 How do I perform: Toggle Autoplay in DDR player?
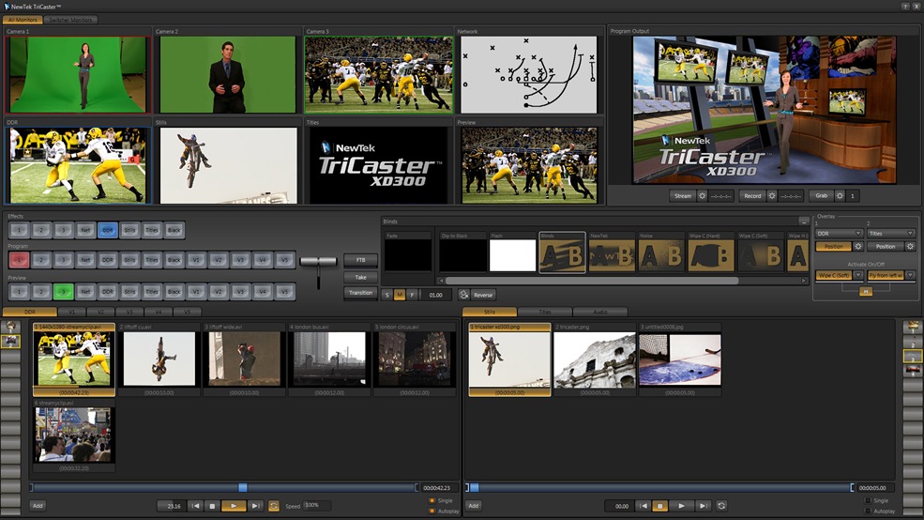click(432, 511)
